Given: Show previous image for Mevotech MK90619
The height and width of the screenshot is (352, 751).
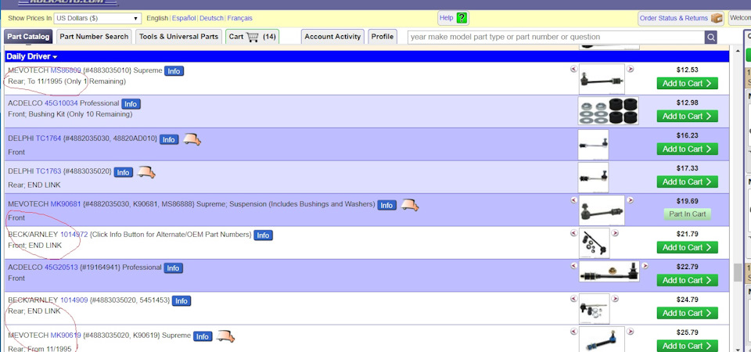Looking at the screenshot, I should [573, 332].
